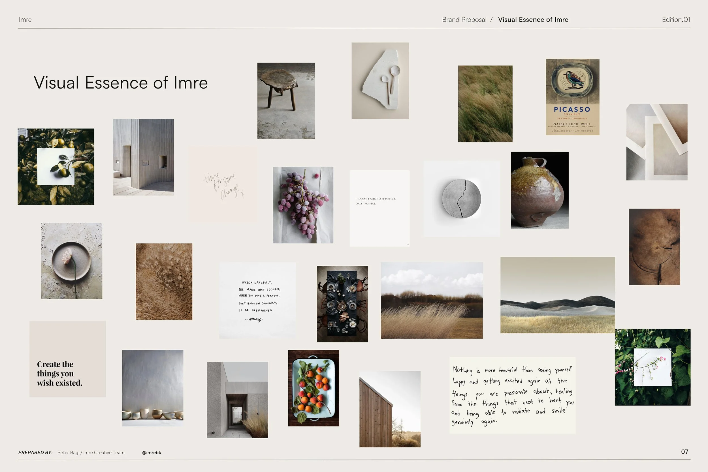Select the citrus tree with white card
This screenshot has width=708, height=472.
(x=56, y=167)
